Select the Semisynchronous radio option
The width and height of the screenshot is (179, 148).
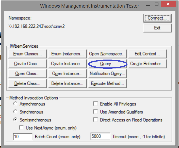click(15, 120)
